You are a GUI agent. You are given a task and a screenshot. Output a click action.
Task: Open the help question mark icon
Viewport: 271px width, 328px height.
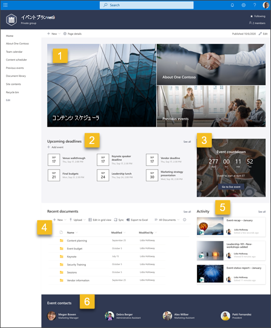(254, 5)
